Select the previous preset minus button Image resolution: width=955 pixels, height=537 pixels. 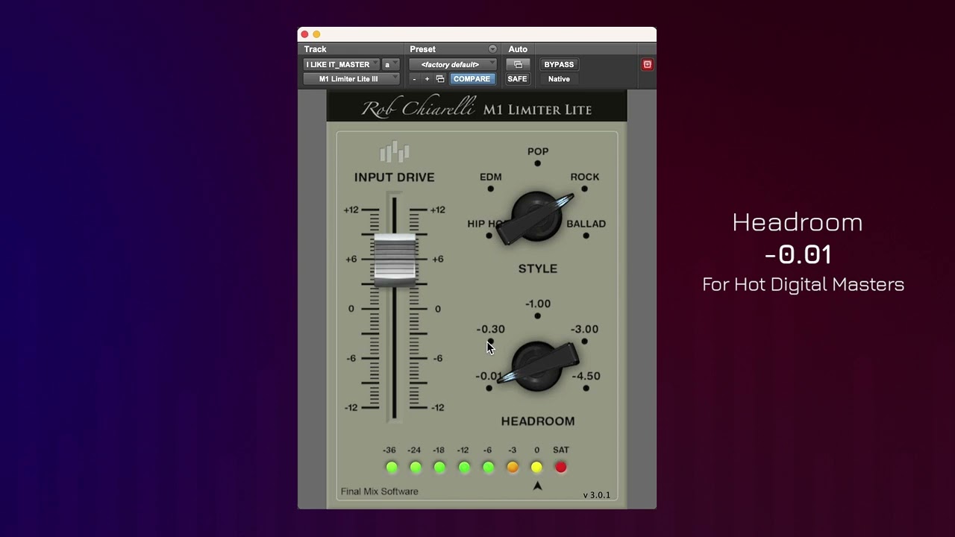pos(414,79)
